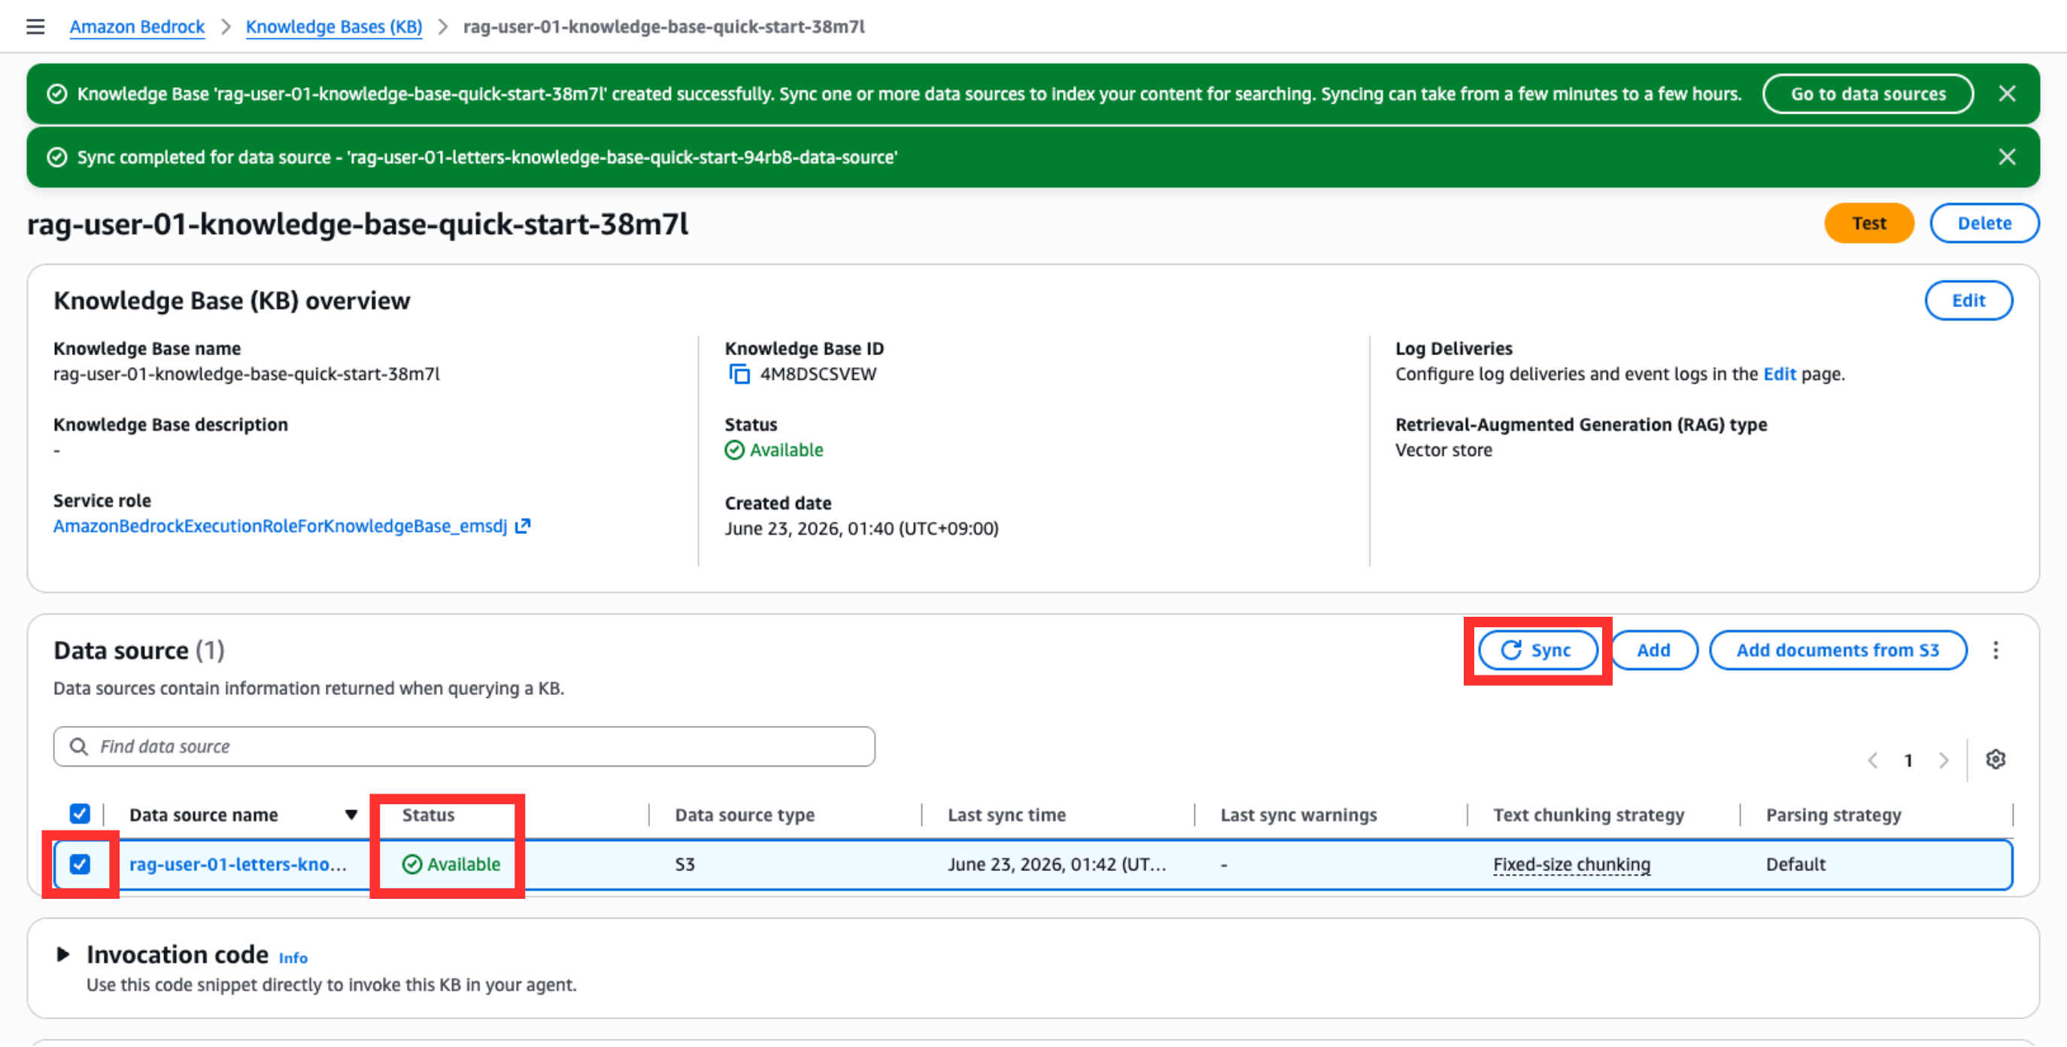Click Go to data sources button
The height and width of the screenshot is (1047, 2067).
[x=1867, y=94]
